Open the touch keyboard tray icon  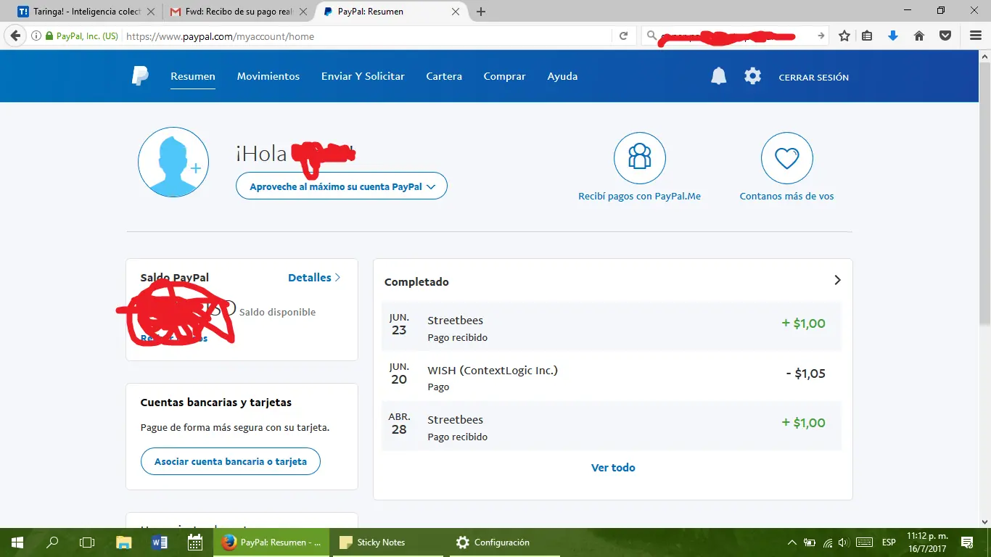[864, 542]
